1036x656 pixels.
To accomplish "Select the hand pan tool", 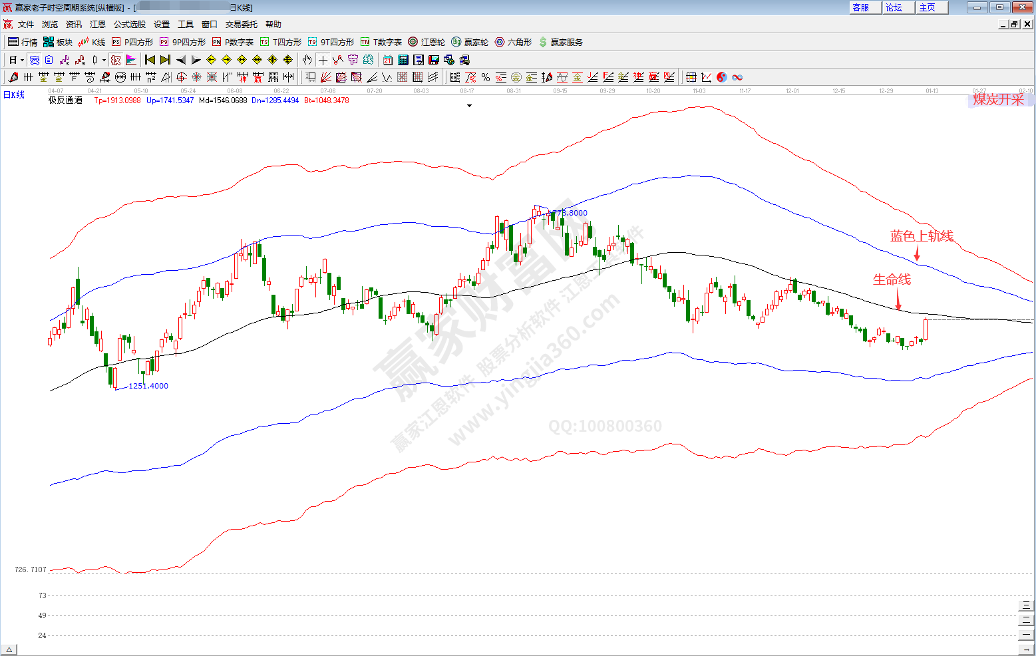I will coord(307,60).
